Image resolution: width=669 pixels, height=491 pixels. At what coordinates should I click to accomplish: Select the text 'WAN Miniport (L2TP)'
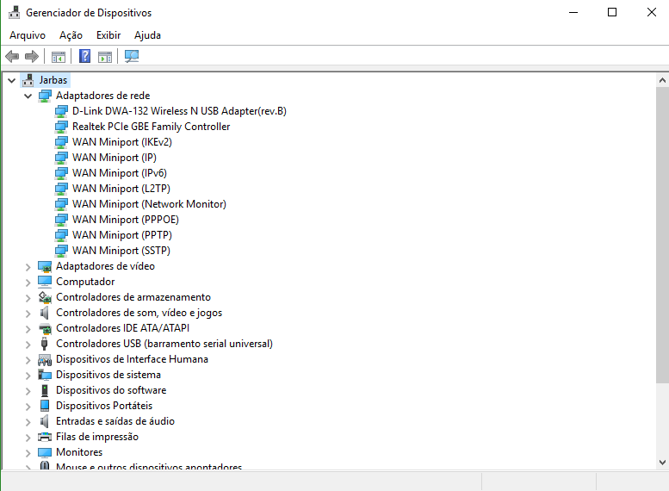pos(121,189)
